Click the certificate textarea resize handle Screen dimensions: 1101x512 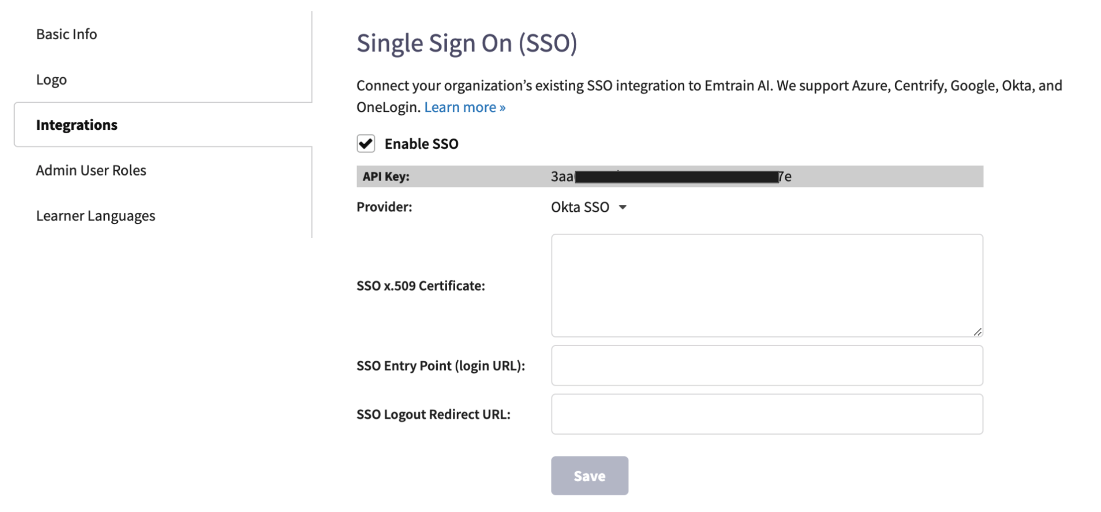click(x=978, y=332)
